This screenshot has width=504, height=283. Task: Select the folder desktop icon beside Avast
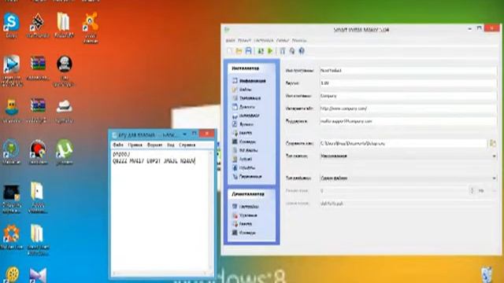[64, 25]
